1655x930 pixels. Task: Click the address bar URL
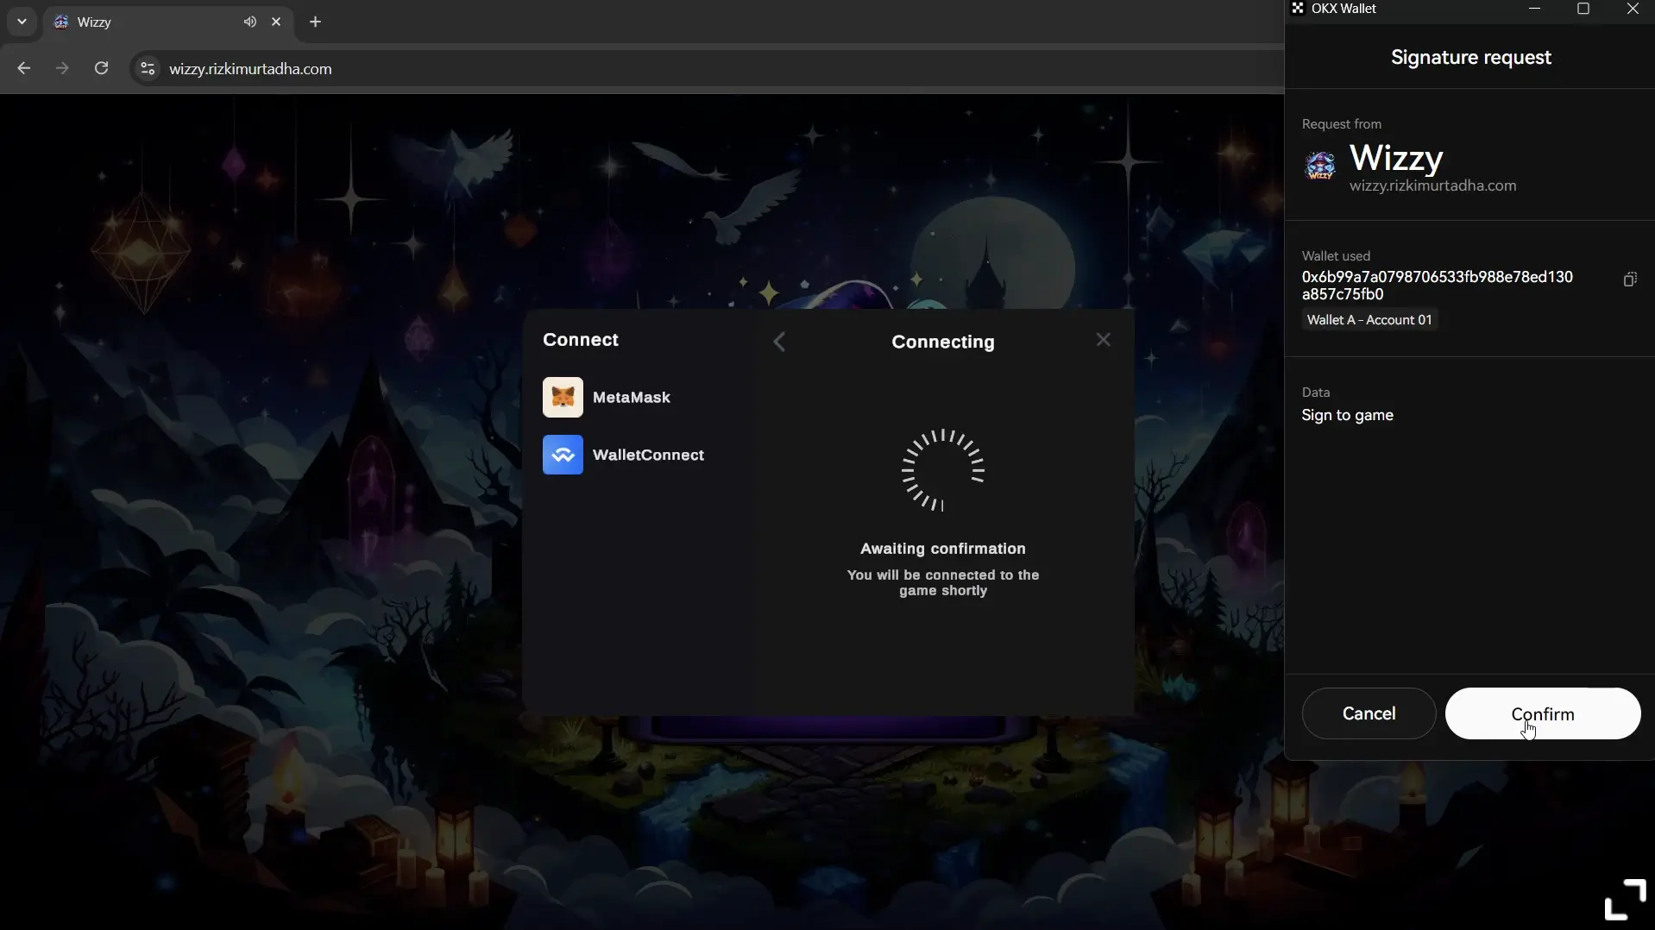point(250,69)
